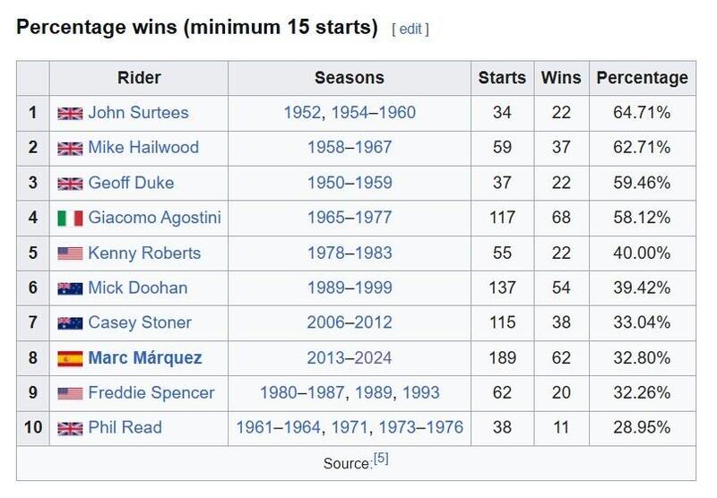Click the Australian flag beside Casey Stoner
The width and height of the screenshot is (717, 498).
click(69, 322)
